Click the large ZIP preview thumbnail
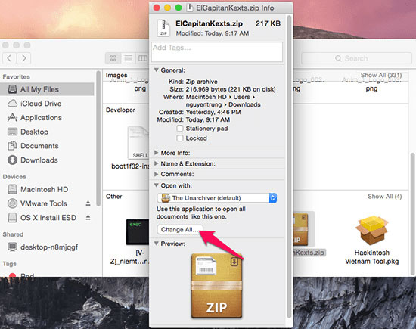 217,285
